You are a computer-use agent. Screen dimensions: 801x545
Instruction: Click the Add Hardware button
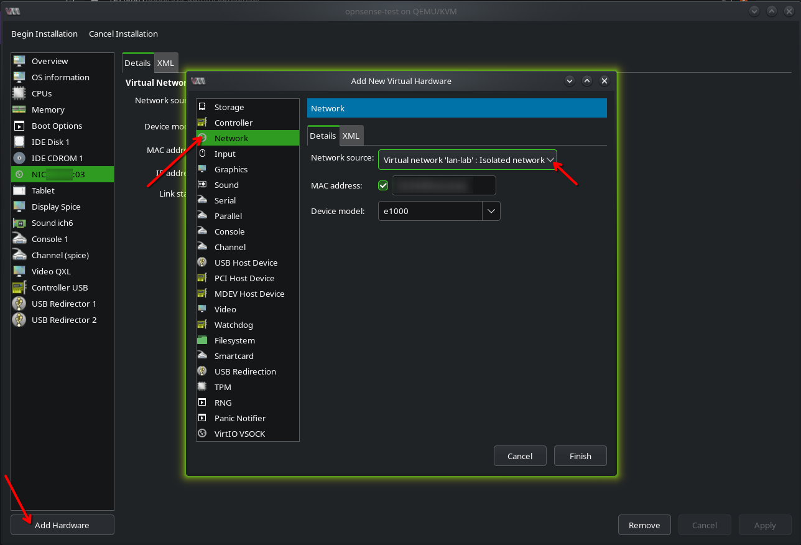point(62,525)
